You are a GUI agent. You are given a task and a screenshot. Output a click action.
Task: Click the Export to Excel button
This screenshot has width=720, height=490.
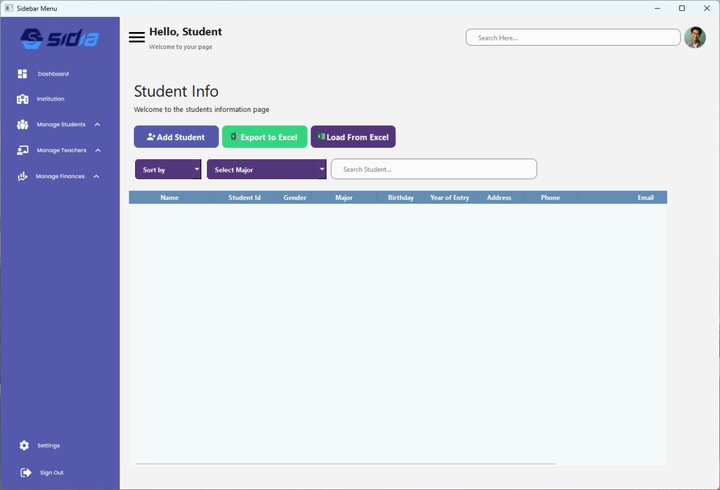click(264, 137)
